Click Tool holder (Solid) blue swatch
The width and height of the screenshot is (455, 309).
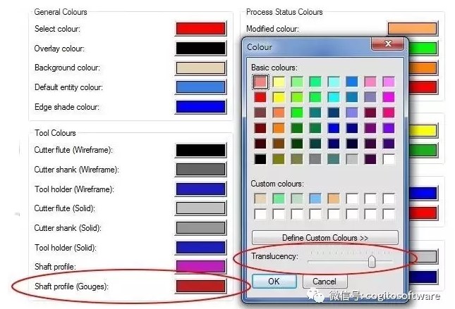pos(200,247)
